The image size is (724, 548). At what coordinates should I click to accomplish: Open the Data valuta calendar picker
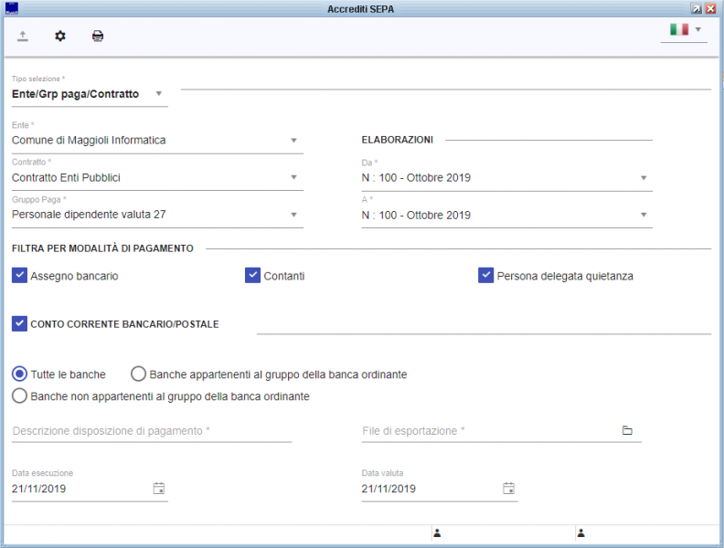coord(508,489)
